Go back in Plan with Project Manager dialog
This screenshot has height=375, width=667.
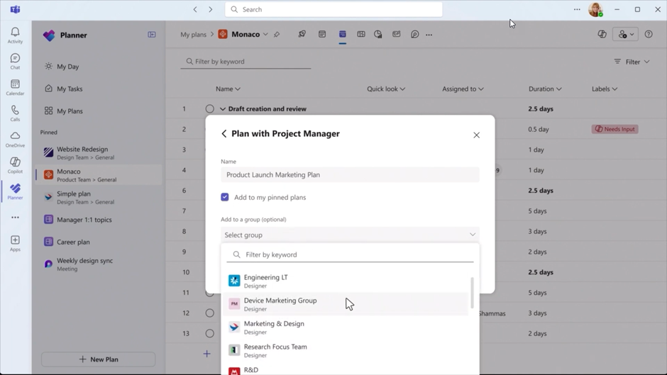224,133
